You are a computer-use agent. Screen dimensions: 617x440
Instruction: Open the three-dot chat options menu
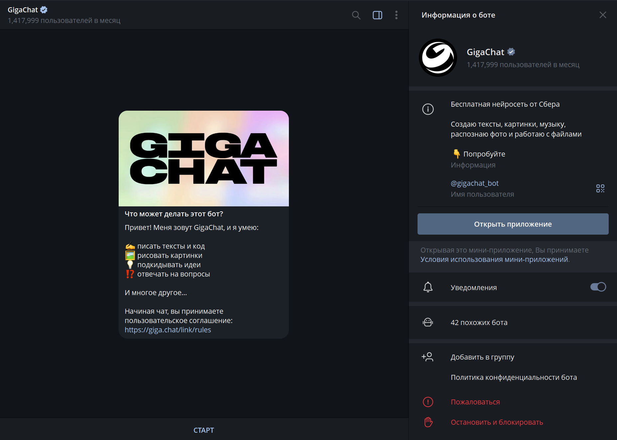pyautogui.click(x=396, y=15)
